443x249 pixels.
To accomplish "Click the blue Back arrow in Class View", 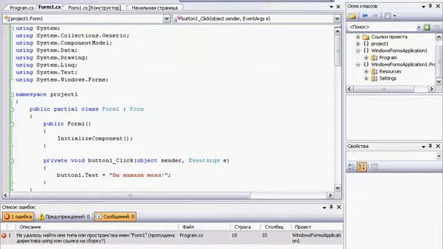I will point(365,16).
